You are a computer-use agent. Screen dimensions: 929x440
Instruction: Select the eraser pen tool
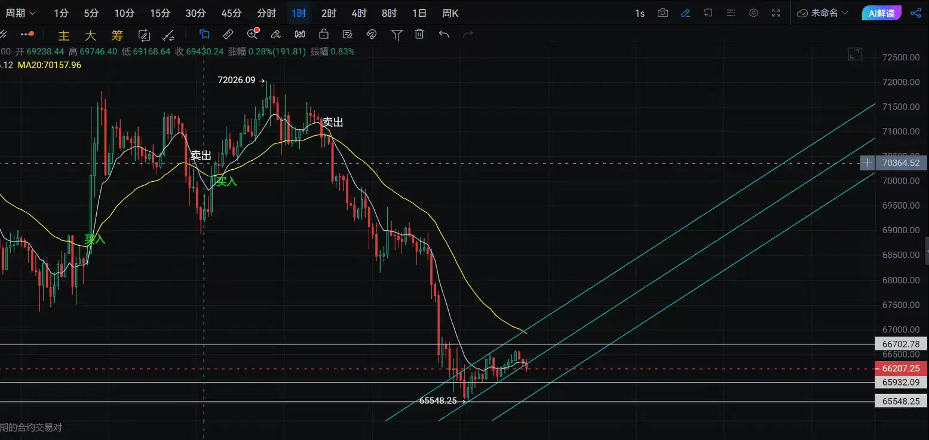pyautogui.click(x=276, y=35)
